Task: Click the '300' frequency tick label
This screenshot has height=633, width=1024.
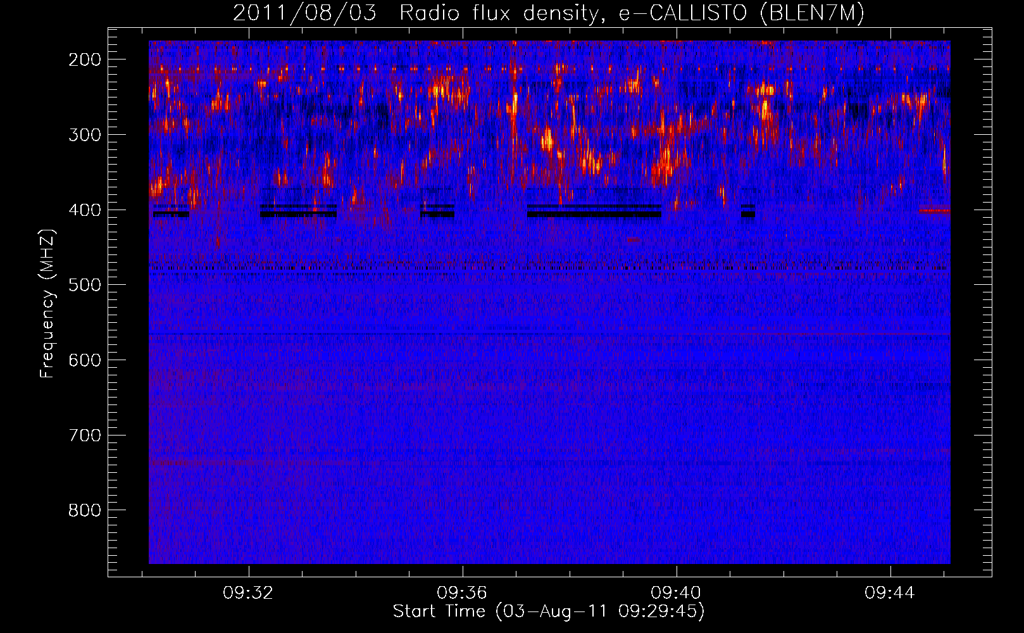Action: click(x=84, y=135)
